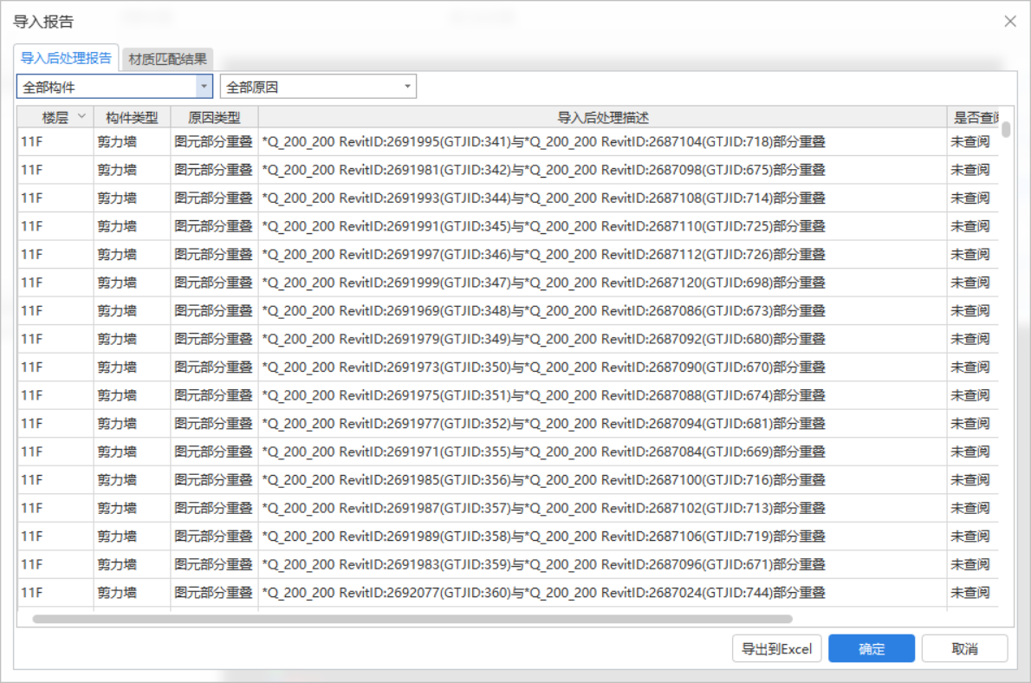Click 图元部分重叠 cell in the GTJID:346 row
This screenshot has height=683, width=1031.
214,255
